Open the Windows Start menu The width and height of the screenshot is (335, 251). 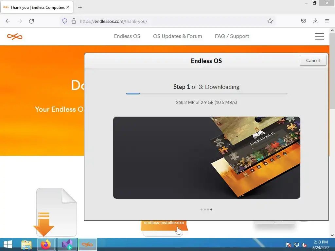pos(8,244)
